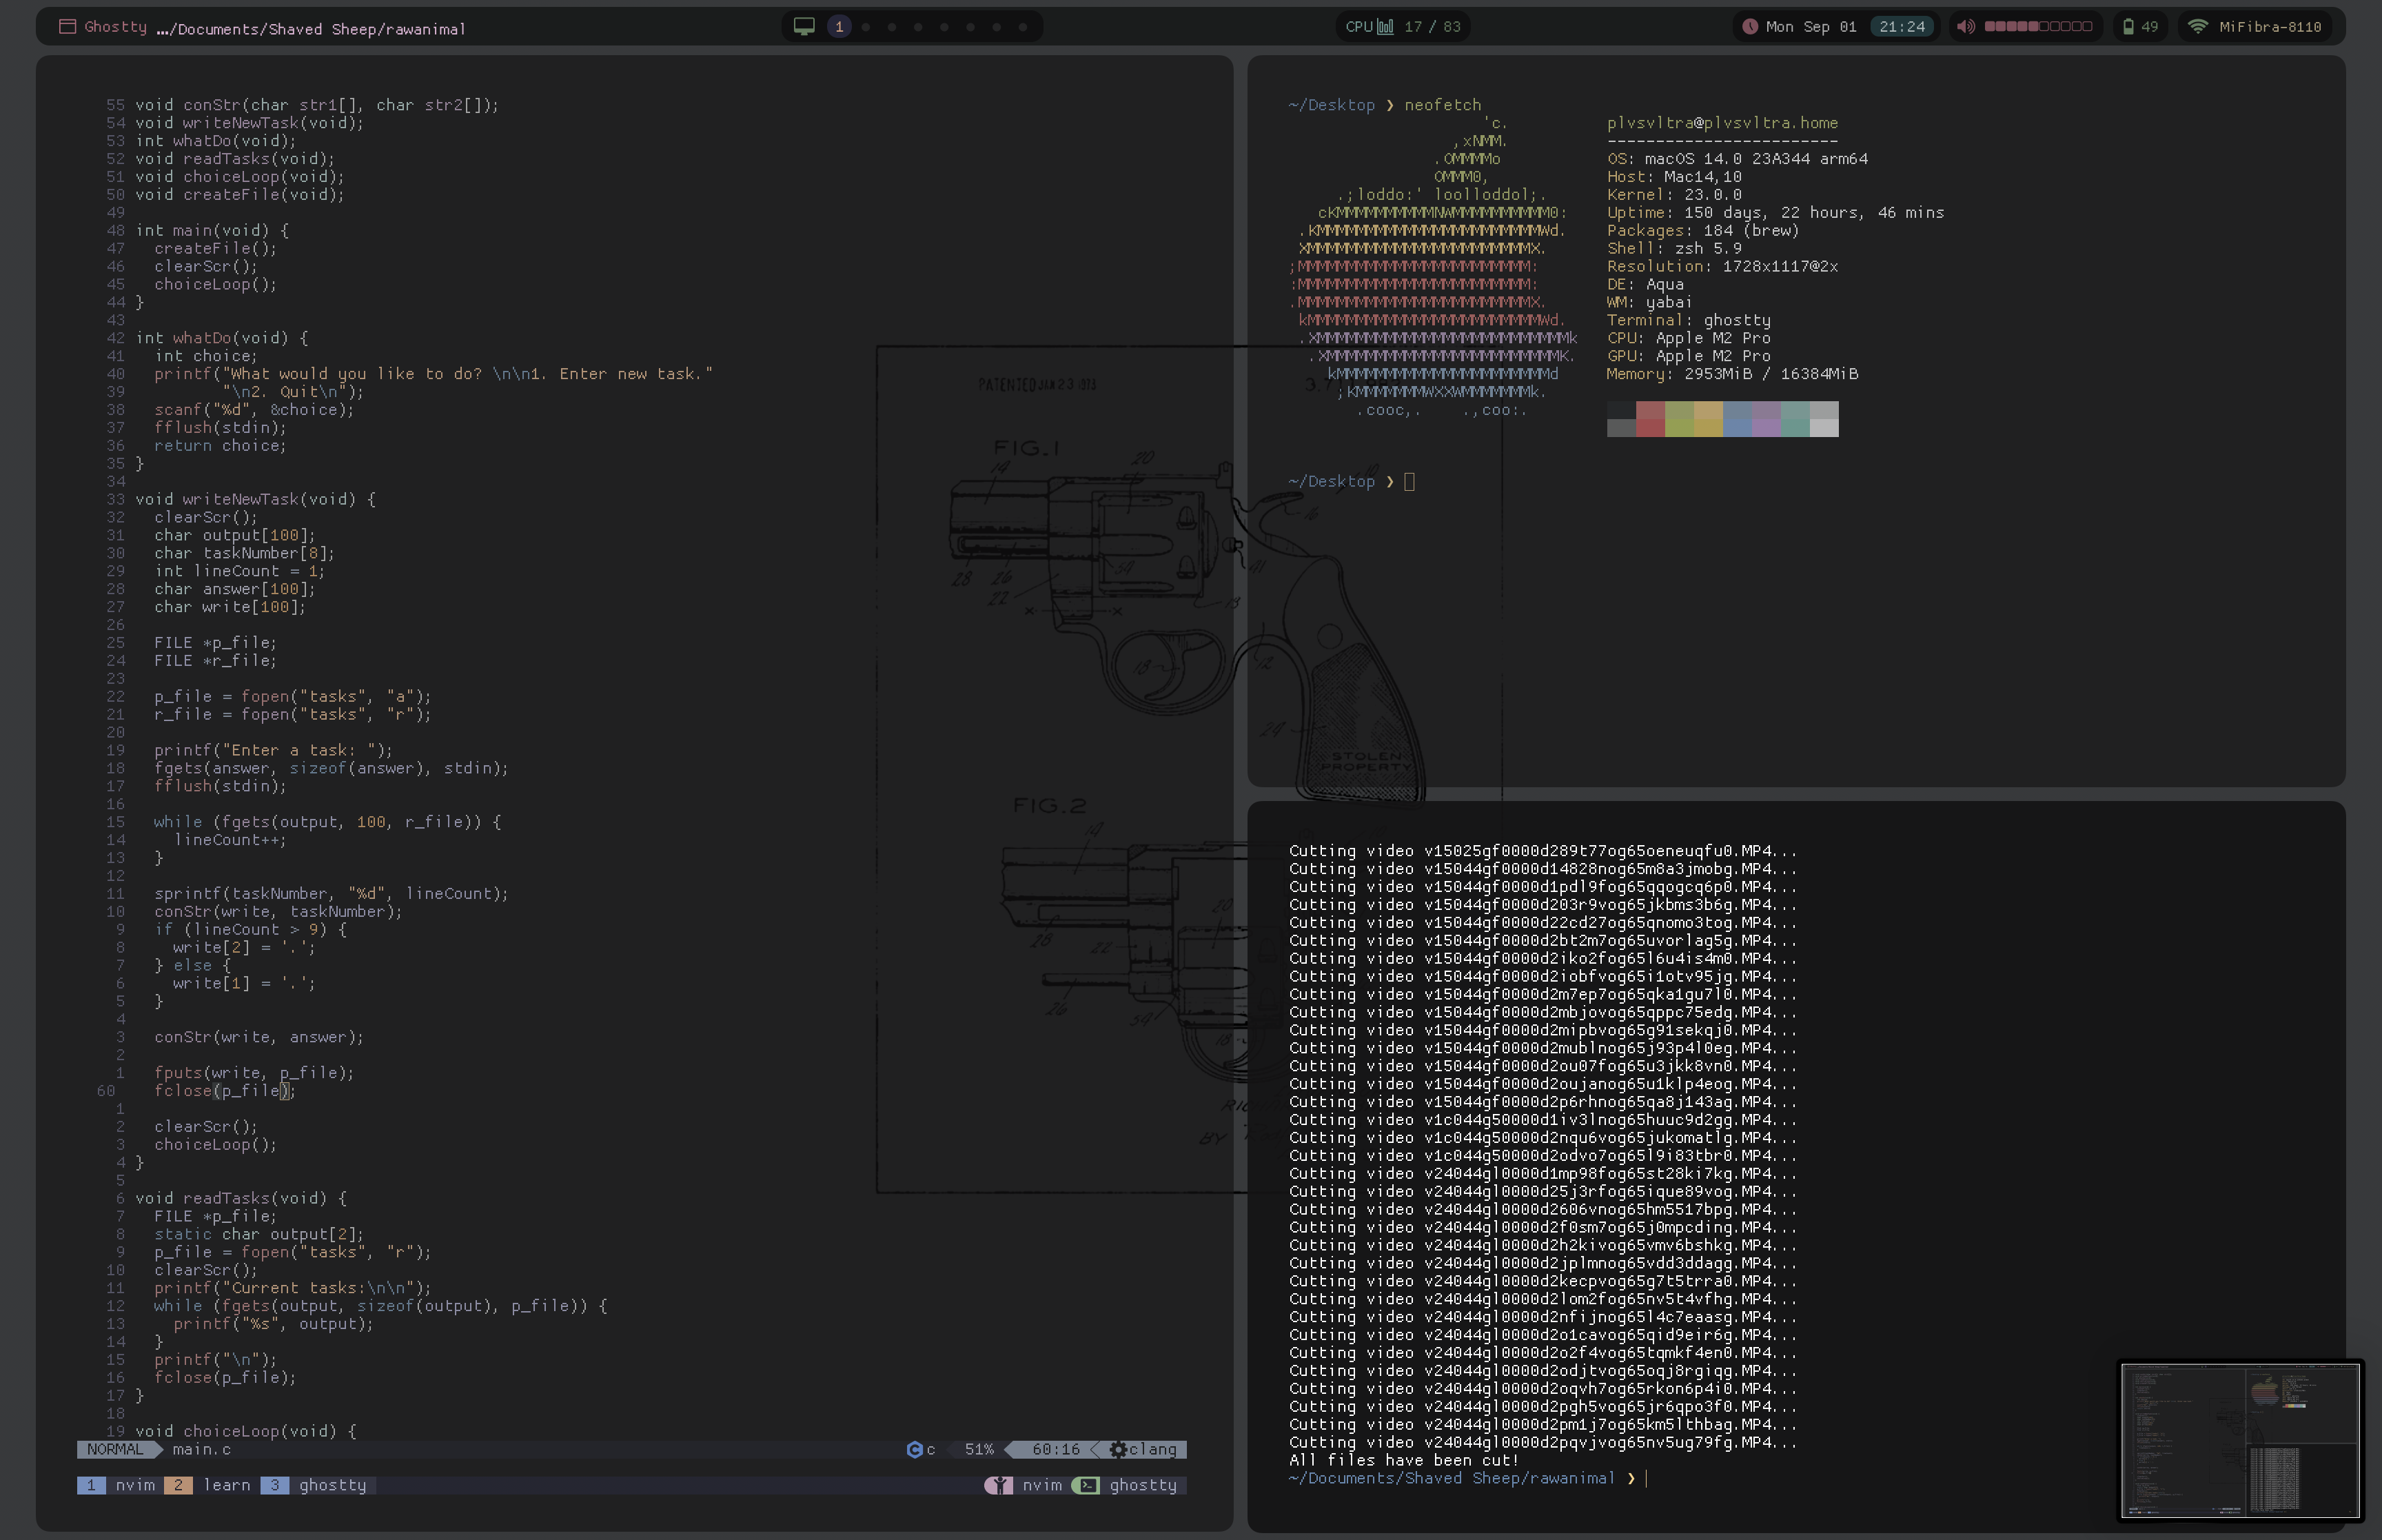The image size is (2382, 1540).
Task: Click the Ghostty window icon in status bar
Action: 67,27
